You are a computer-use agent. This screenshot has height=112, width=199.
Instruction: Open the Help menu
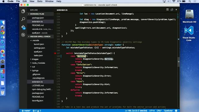59,1
